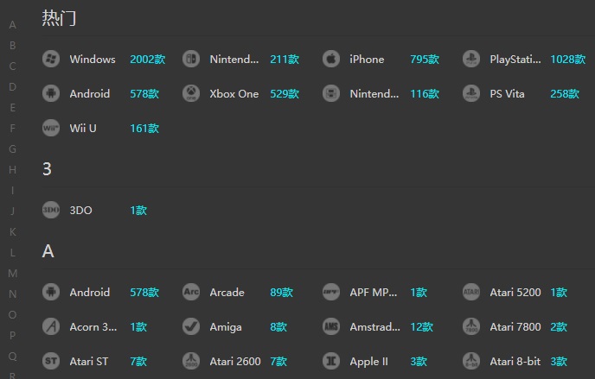
Task: Click the 89款 count for Arcade
Action: pyautogui.click(x=281, y=293)
